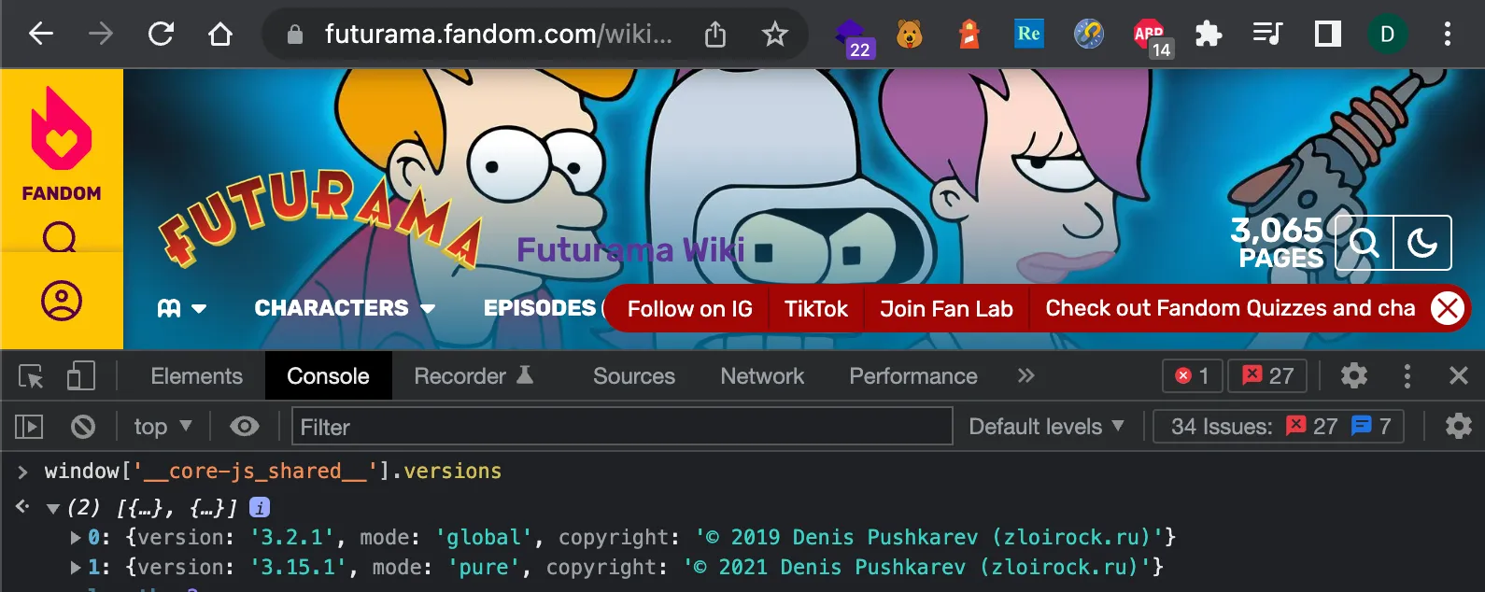Open the Re extension icon
The height and width of the screenshot is (592, 1485).
pos(1029,34)
